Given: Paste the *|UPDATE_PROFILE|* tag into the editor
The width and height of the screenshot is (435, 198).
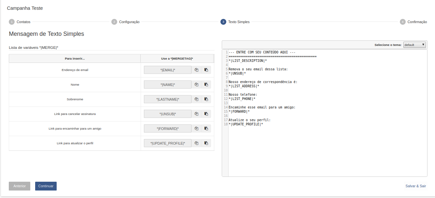Looking at the screenshot, I should pyautogui.click(x=206, y=143).
